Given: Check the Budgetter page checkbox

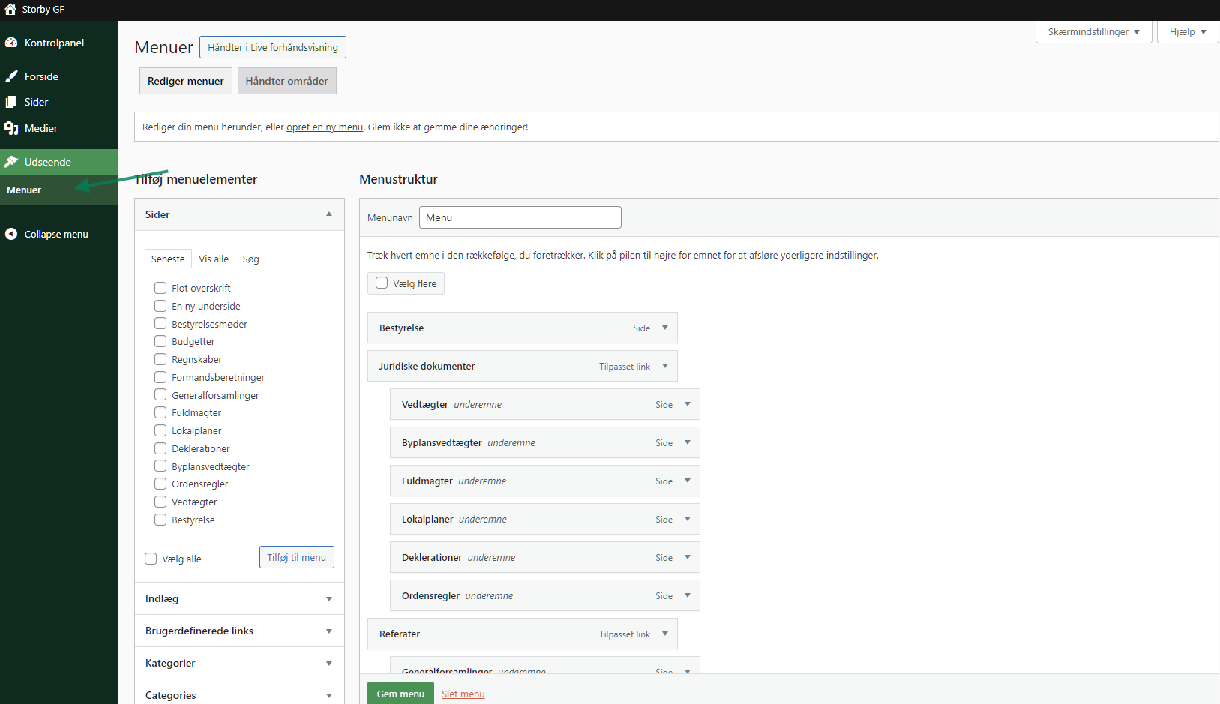Looking at the screenshot, I should coord(160,341).
